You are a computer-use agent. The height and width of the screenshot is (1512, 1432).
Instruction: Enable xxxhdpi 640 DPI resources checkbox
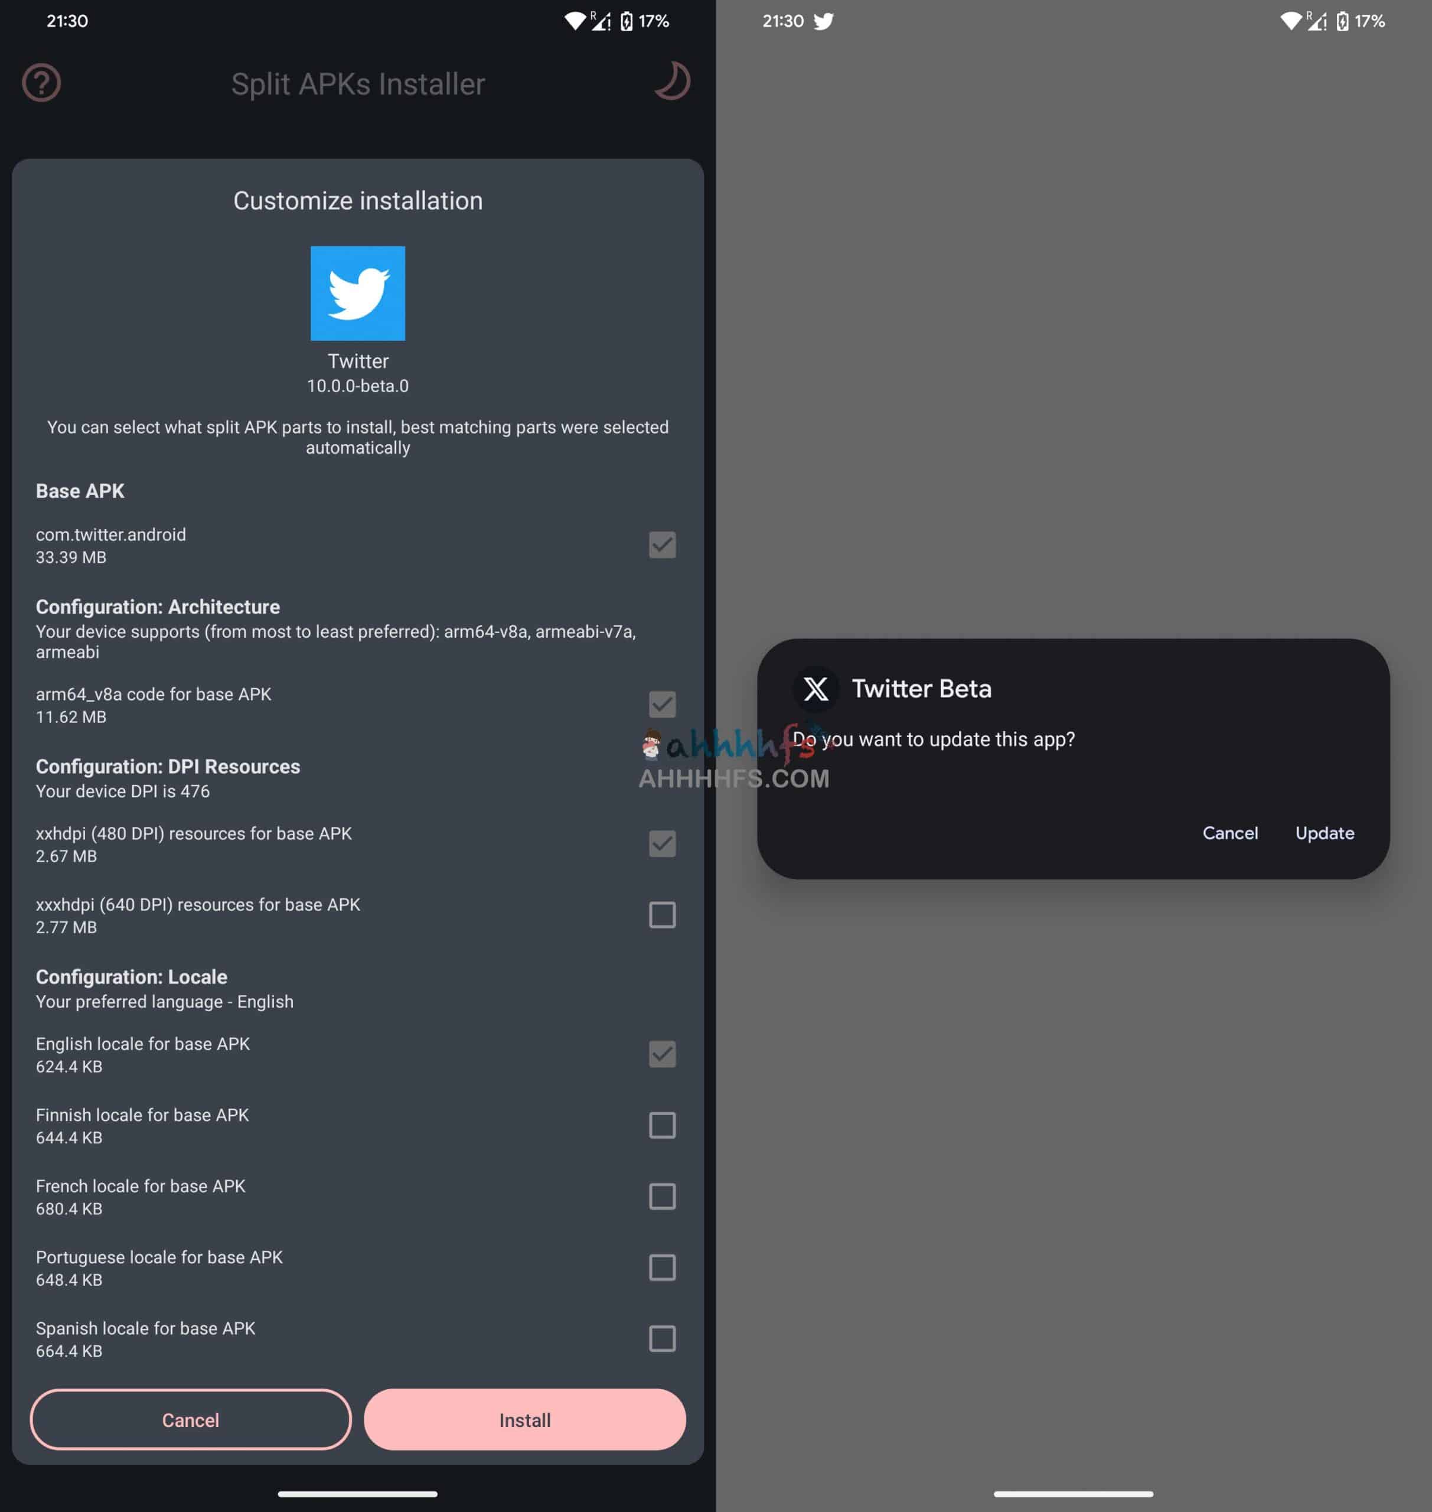(661, 915)
